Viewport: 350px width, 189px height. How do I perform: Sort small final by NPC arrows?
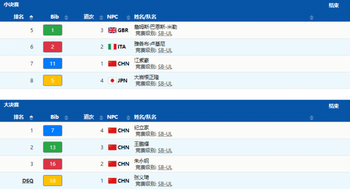click(128, 17)
